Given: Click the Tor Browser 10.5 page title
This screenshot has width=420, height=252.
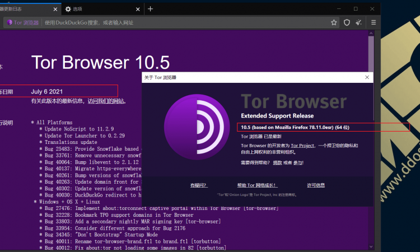Looking at the screenshot, I should [x=100, y=62].
